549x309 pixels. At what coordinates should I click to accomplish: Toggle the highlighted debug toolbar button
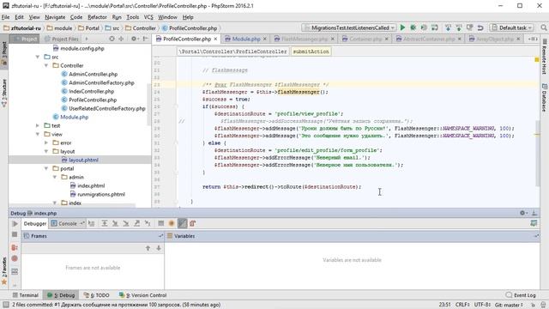tap(183, 223)
